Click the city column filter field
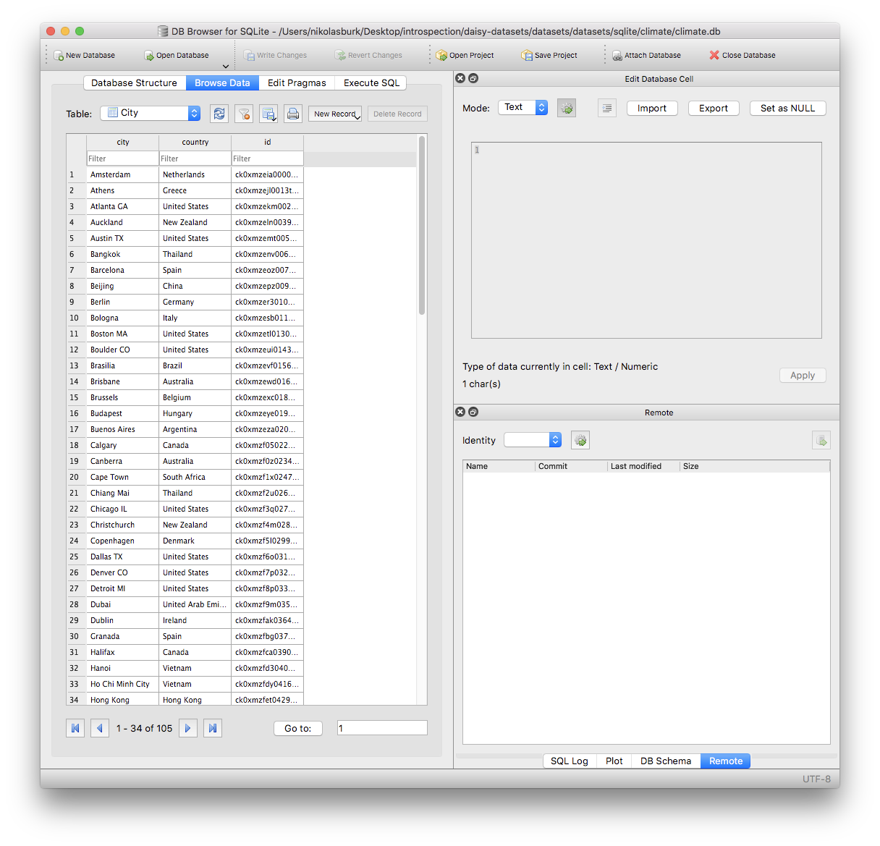 (x=122, y=158)
